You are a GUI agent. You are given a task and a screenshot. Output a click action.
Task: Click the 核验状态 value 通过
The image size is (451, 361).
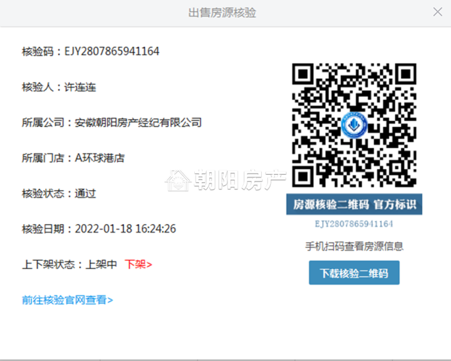85,193
